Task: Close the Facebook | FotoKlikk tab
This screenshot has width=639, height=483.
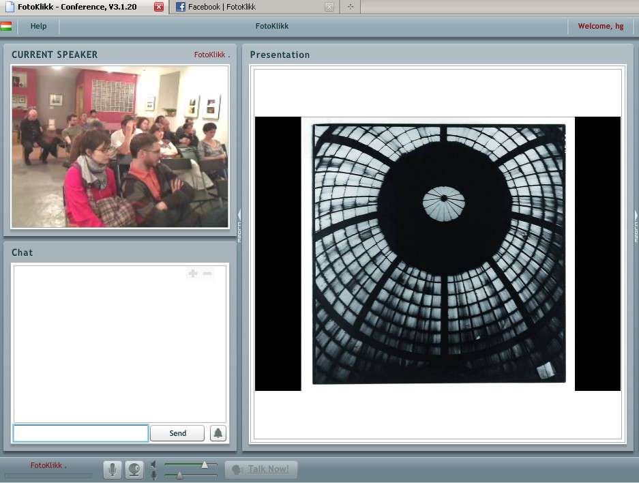Action: point(329,7)
